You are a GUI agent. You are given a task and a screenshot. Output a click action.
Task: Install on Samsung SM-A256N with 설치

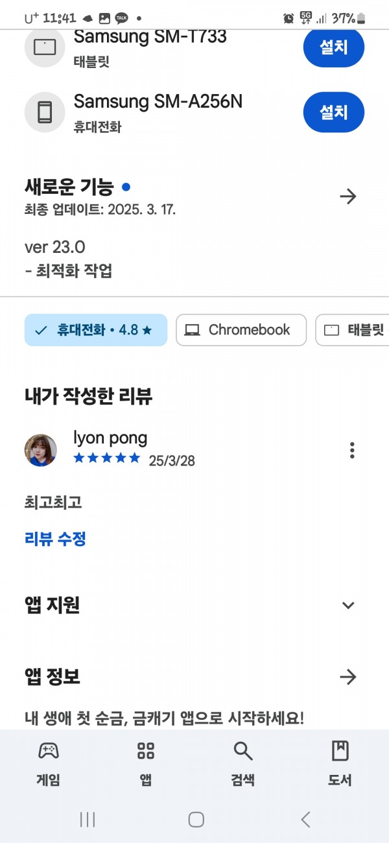click(334, 112)
